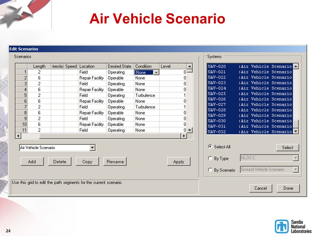Select row header 5 in scenarios grid
This screenshot has height=236, width=315.
pos(21,95)
